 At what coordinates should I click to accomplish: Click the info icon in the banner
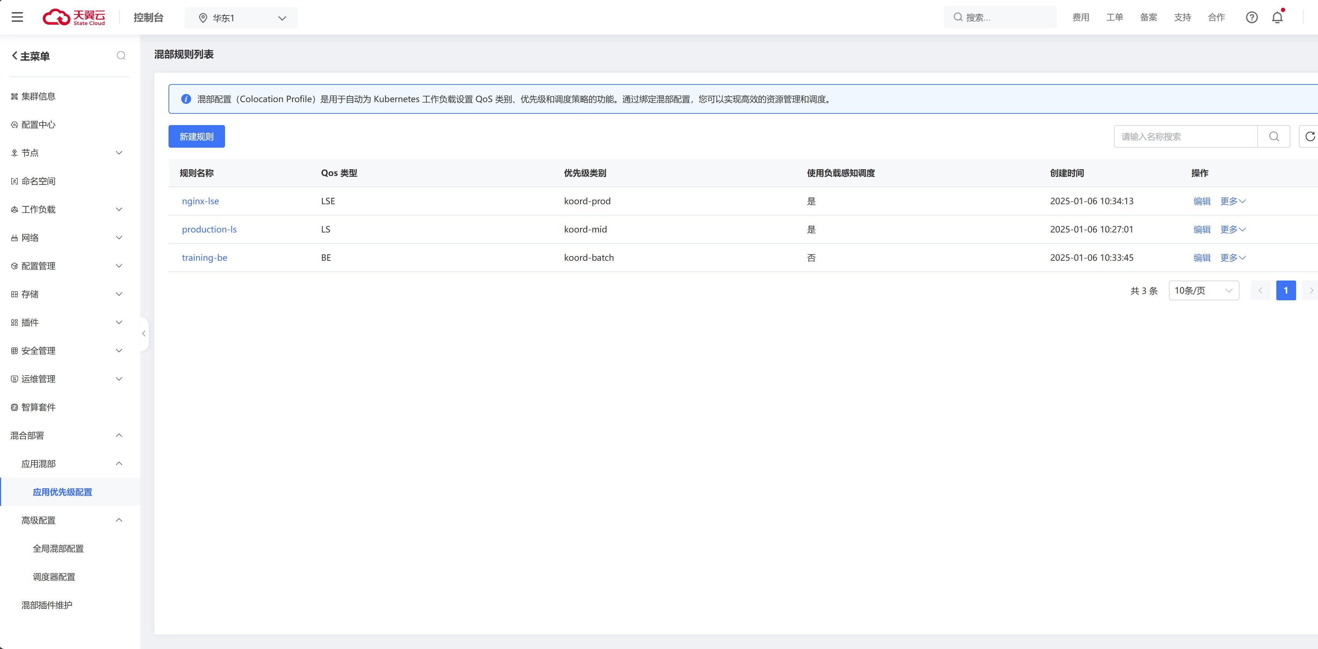click(x=186, y=99)
